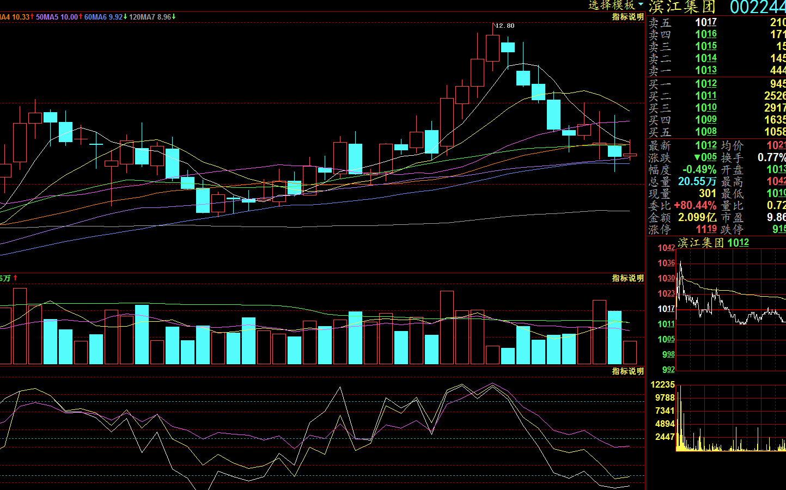Screen dimensions: 786x490
Task: Click the 金额 value 2.099亿
Action: click(697, 217)
